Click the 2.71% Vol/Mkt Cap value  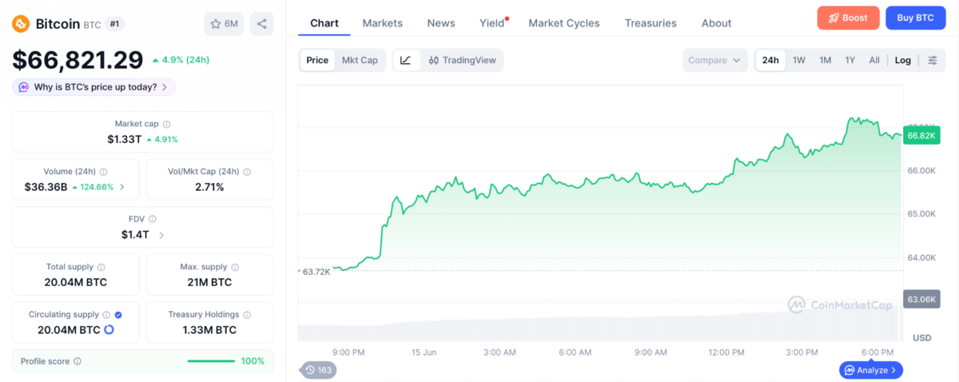(209, 187)
